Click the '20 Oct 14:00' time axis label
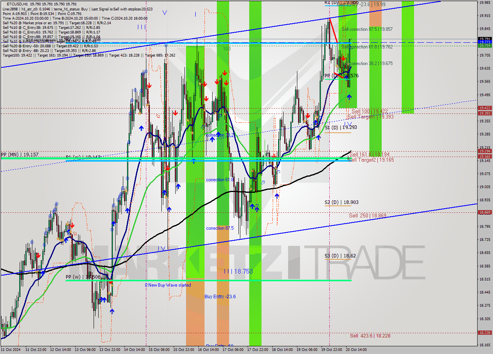The width and height of the screenshot is (493, 354). 356,350
